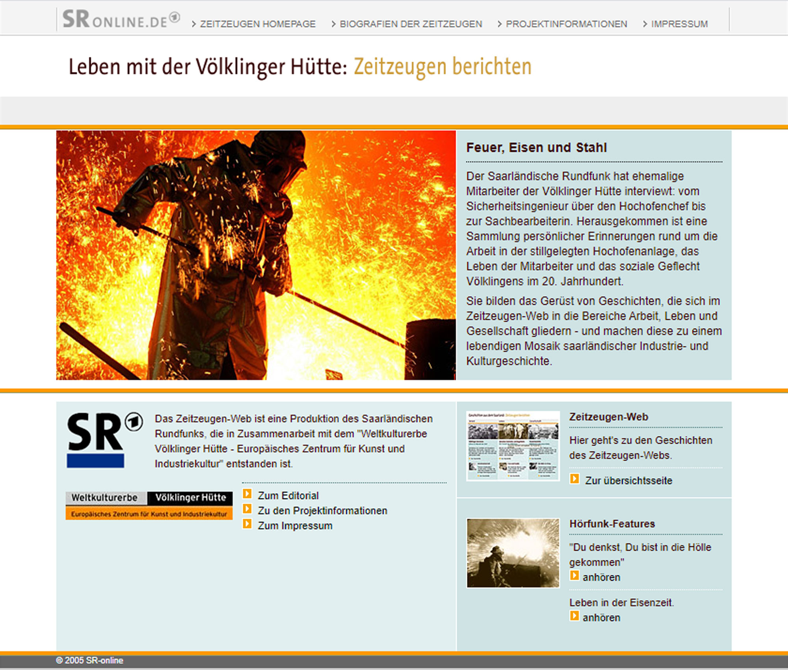The width and height of the screenshot is (788, 670).
Task: Click orange arrow icon beside Zur übersichtsseite
Action: click(x=574, y=479)
